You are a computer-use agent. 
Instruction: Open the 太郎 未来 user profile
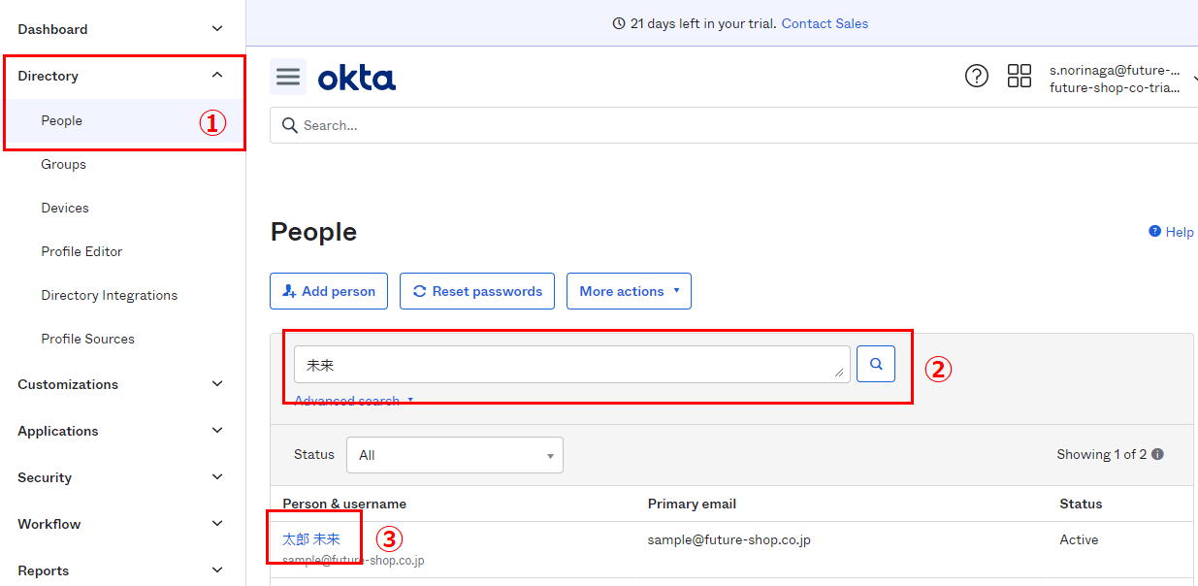pos(311,539)
